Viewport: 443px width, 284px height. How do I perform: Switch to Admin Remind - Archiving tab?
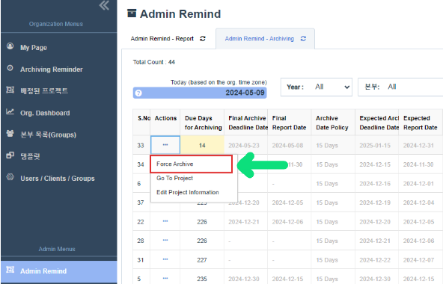(x=260, y=39)
